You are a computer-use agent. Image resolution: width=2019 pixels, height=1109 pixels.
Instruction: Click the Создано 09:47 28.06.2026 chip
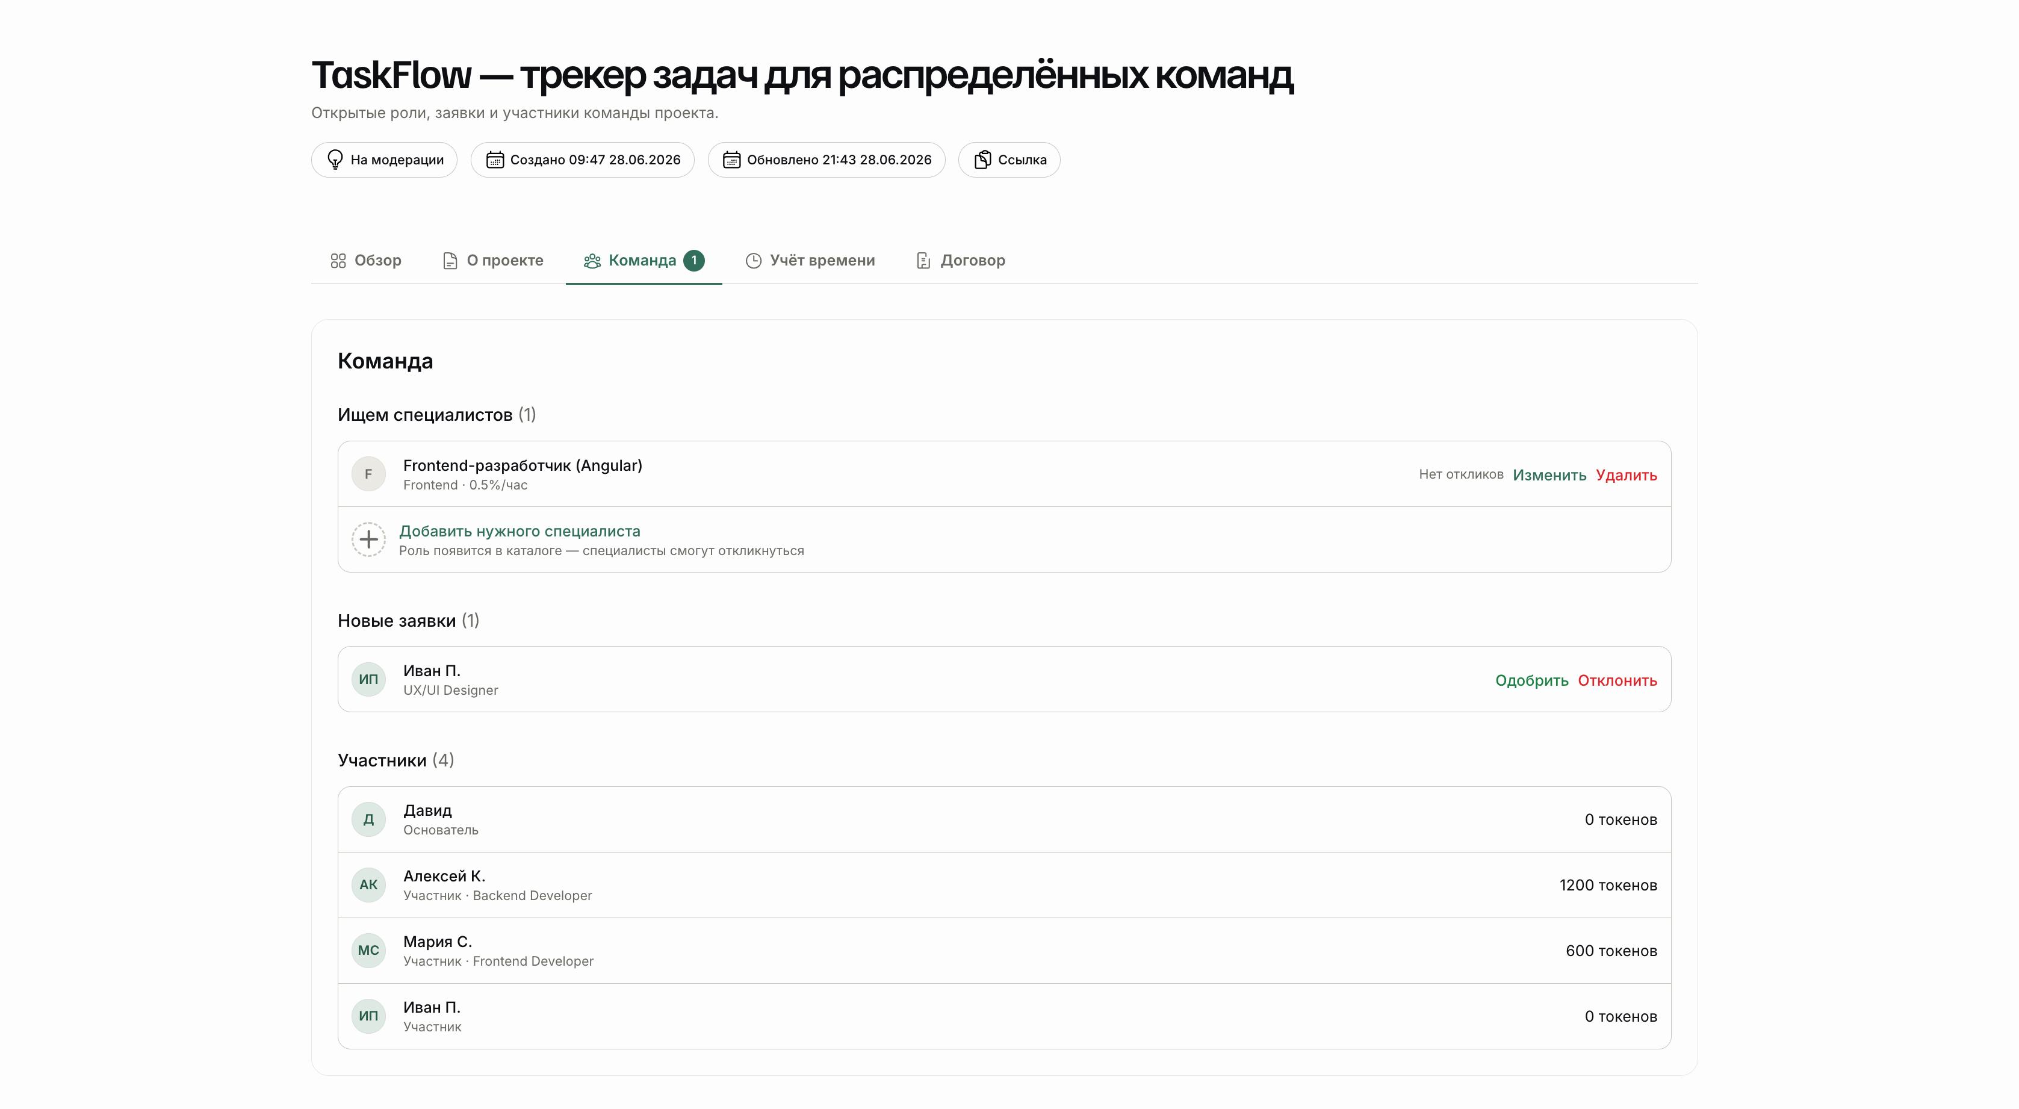click(x=582, y=160)
